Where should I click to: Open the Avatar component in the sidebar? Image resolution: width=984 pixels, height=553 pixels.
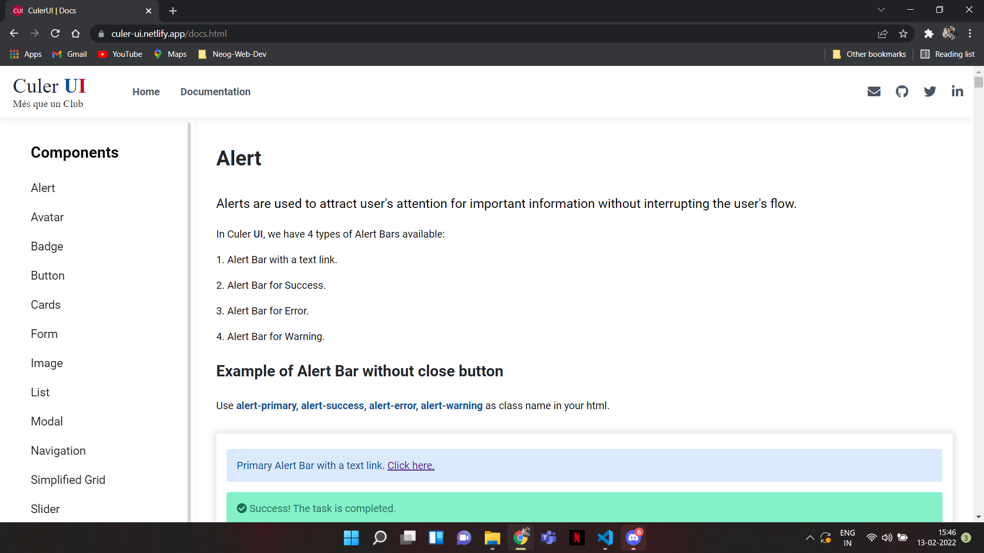(47, 217)
